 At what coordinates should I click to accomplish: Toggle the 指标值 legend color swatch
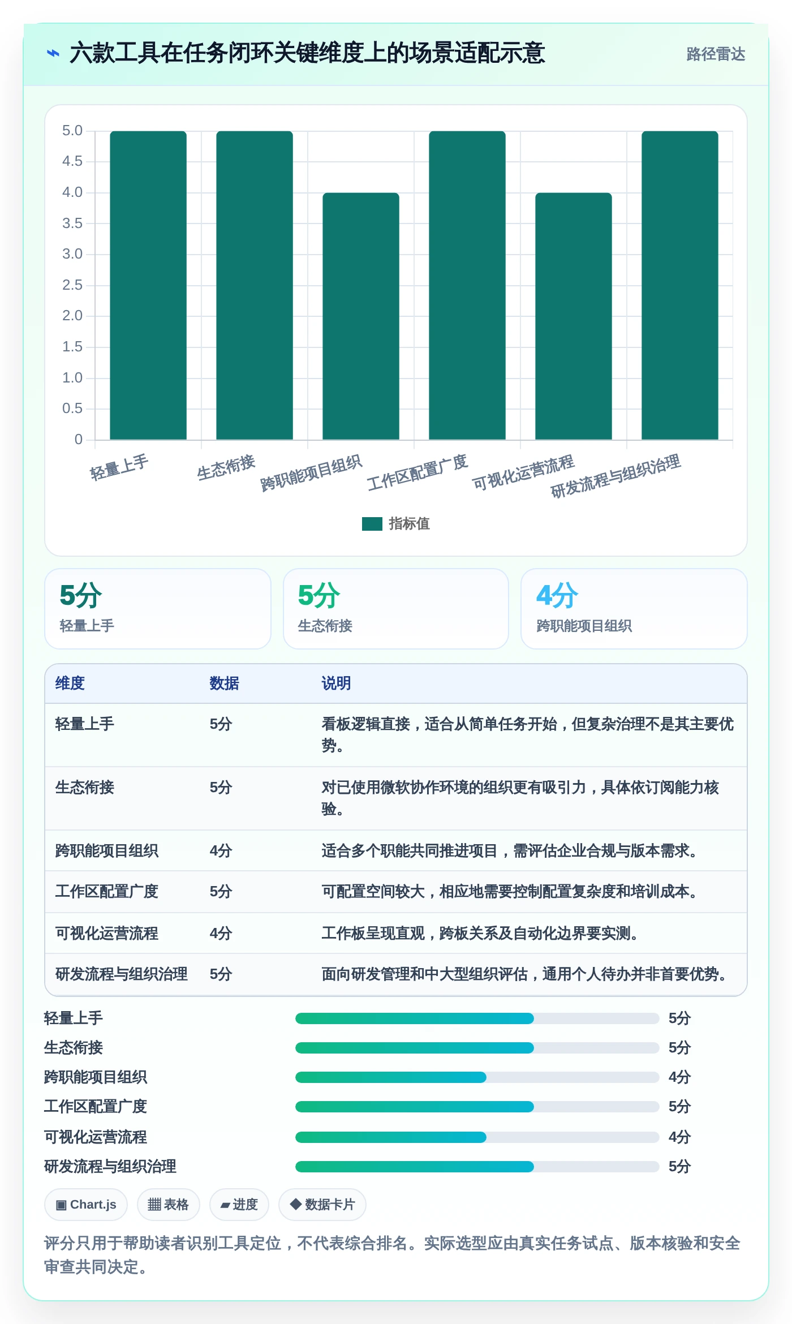372,524
